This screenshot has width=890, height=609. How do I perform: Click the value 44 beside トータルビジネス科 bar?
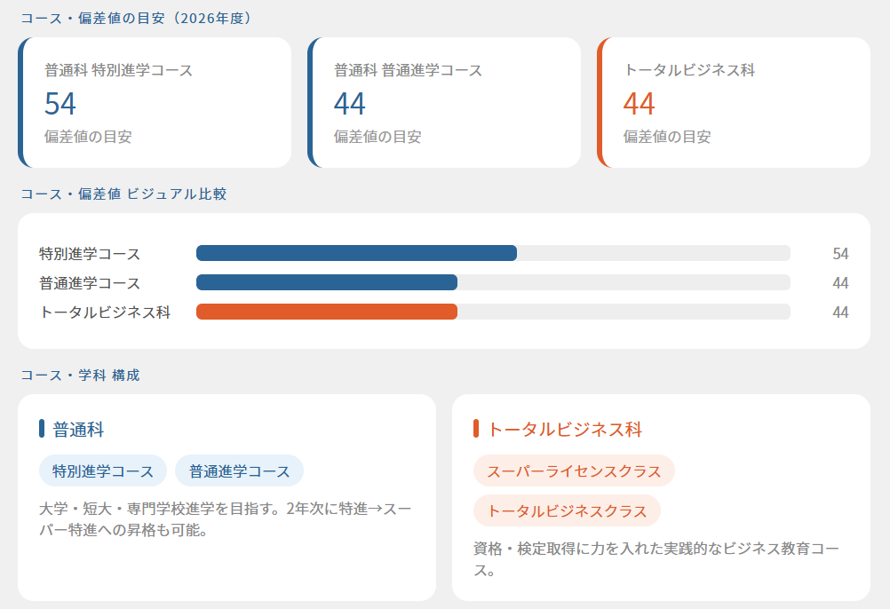click(x=840, y=312)
